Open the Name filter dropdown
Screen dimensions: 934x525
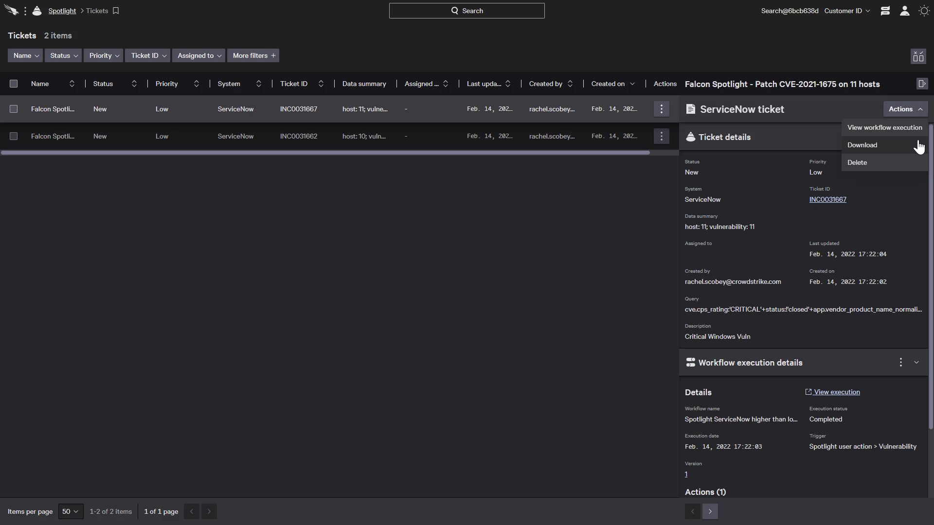pyautogui.click(x=25, y=55)
